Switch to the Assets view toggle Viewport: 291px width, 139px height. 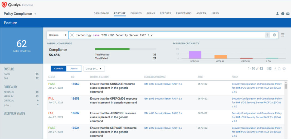point(74,69)
